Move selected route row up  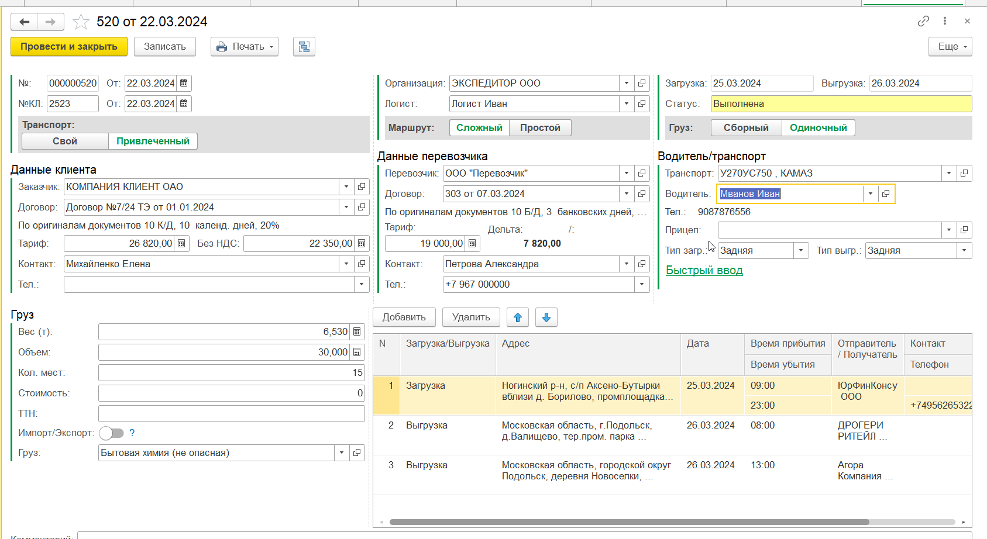518,317
